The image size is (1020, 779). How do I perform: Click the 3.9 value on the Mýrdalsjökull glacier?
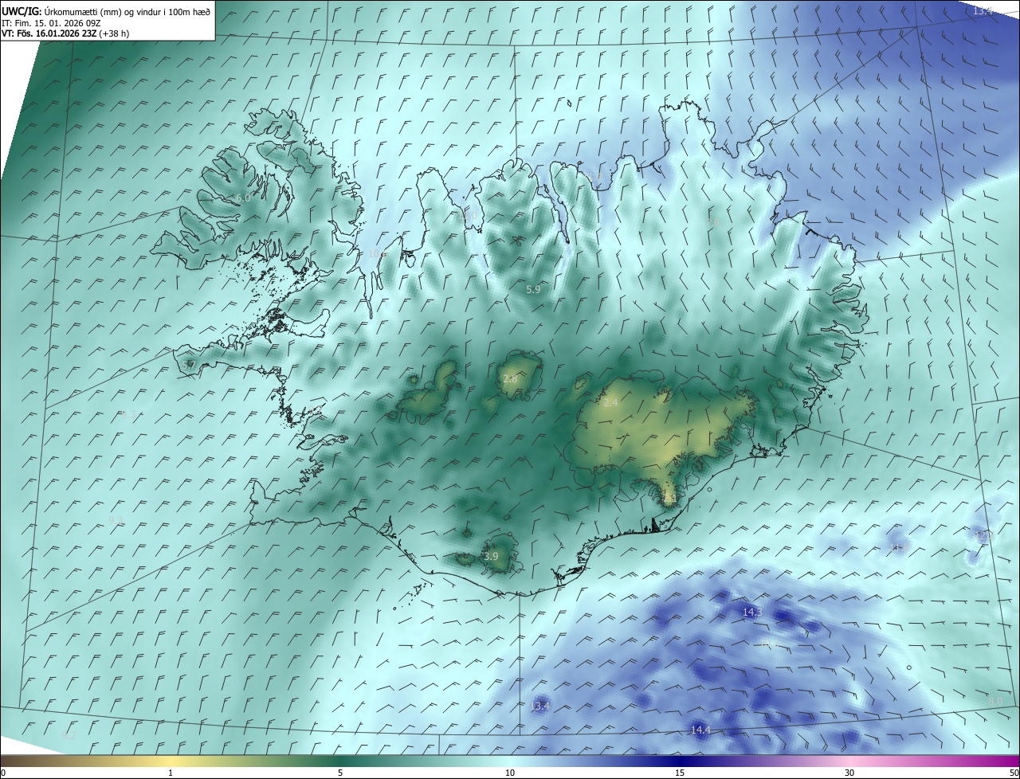click(491, 556)
